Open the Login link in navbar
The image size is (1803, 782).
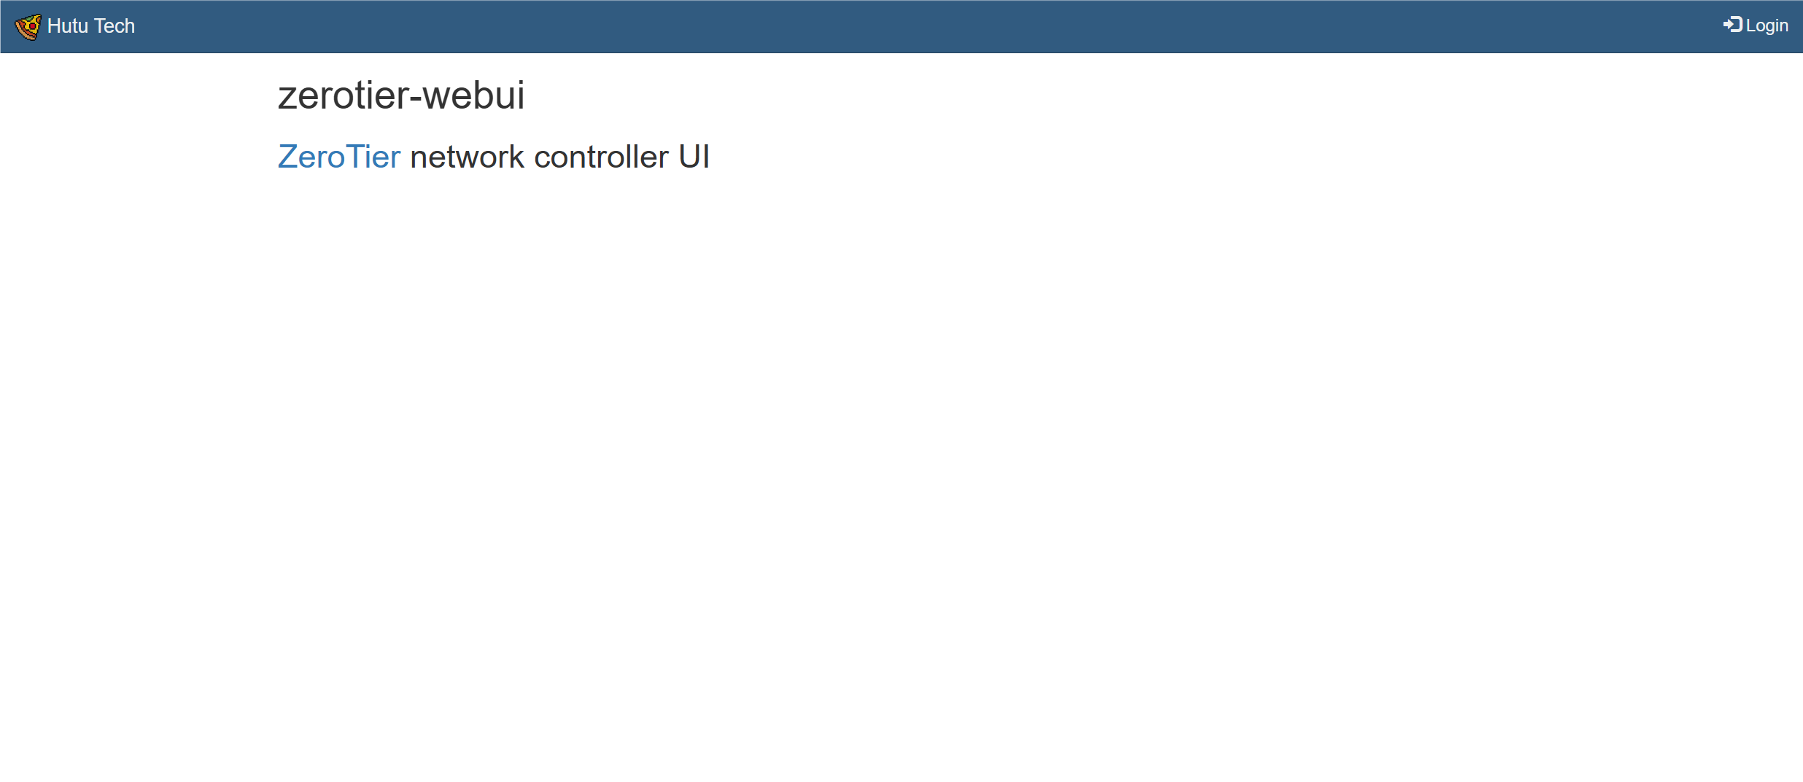pos(1756,26)
